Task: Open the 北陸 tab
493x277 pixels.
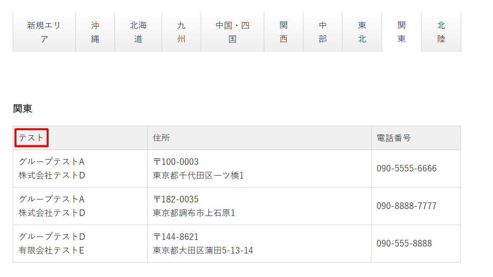Action: pos(441,32)
